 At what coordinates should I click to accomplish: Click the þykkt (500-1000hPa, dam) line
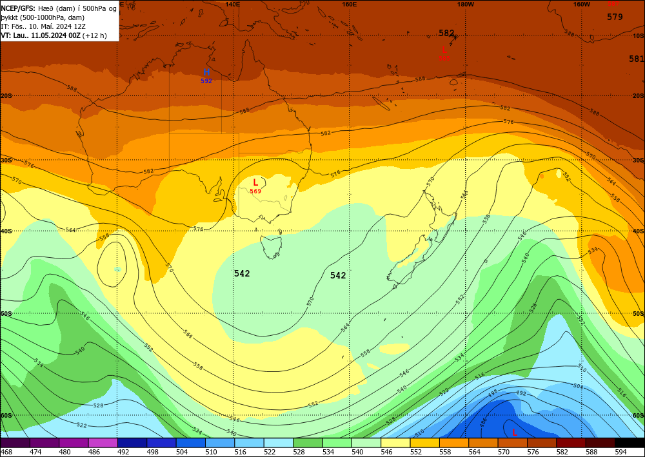point(43,17)
